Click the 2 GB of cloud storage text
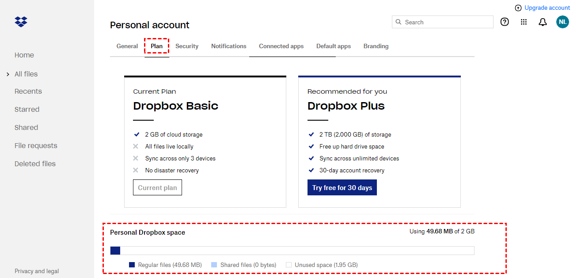 (174, 134)
